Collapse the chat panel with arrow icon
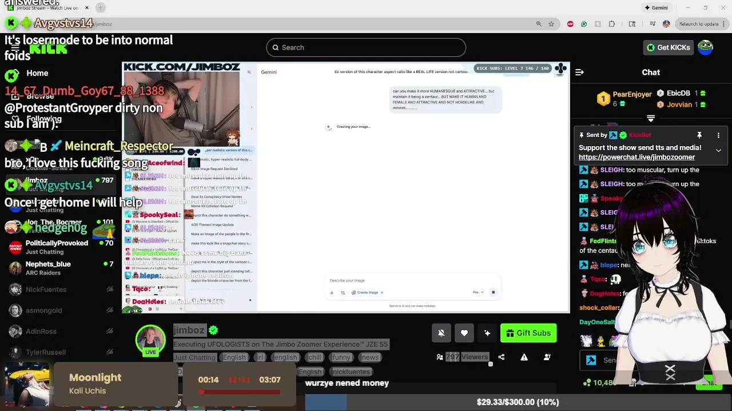The height and width of the screenshot is (411, 732). pyautogui.click(x=579, y=72)
